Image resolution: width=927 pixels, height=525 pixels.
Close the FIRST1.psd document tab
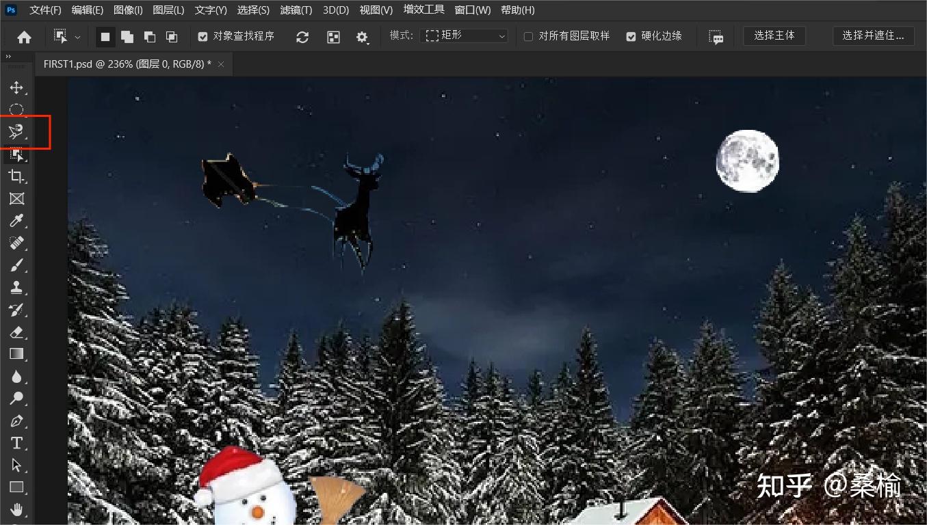pos(221,64)
